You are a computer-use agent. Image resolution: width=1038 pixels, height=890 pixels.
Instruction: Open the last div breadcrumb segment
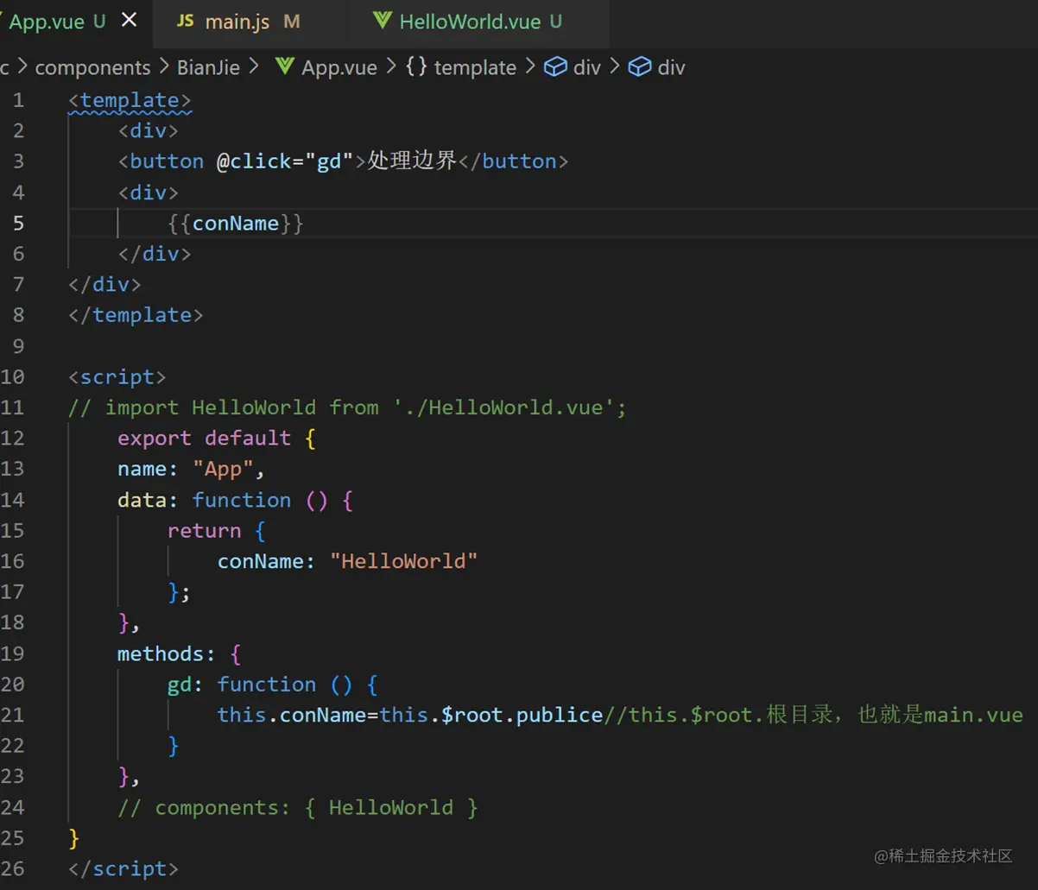pyautogui.click(x=671, y=67)
